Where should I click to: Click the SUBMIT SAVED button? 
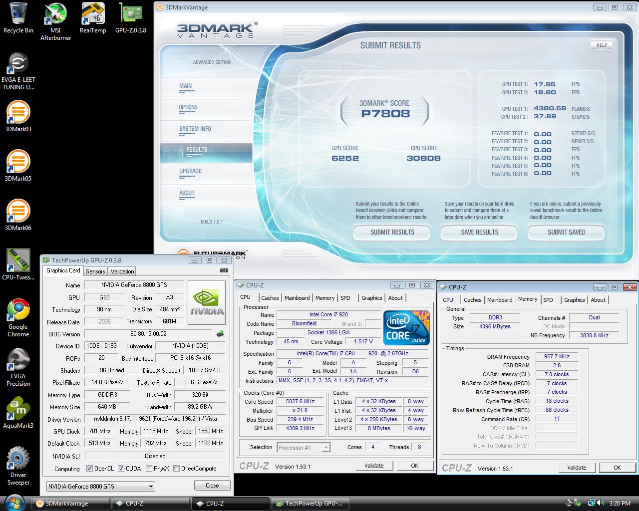[567, 233]
